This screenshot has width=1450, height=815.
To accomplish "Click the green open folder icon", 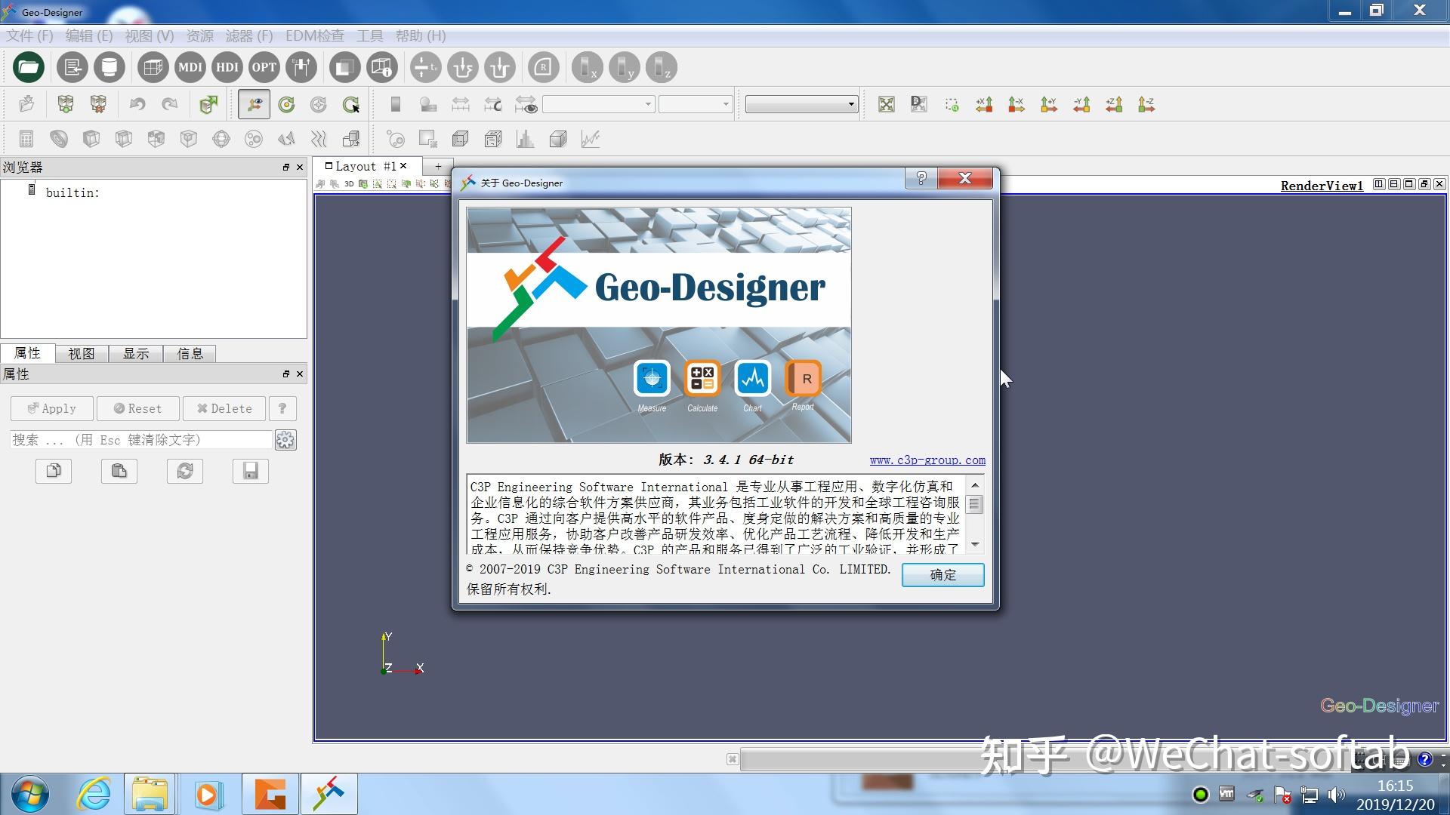I will coord(29,67).
